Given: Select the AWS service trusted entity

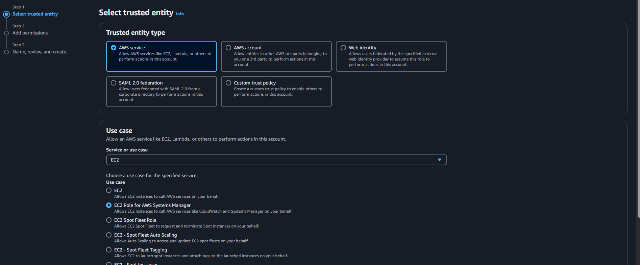Looking at the screenshot, I should 161,56.
